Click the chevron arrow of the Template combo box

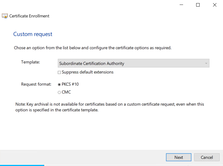[x=206, y=63]
